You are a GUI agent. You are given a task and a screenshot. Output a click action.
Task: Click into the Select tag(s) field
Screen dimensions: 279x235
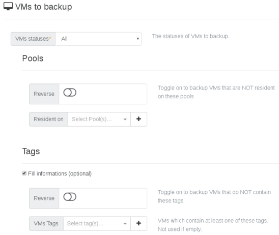pos(93,223)
